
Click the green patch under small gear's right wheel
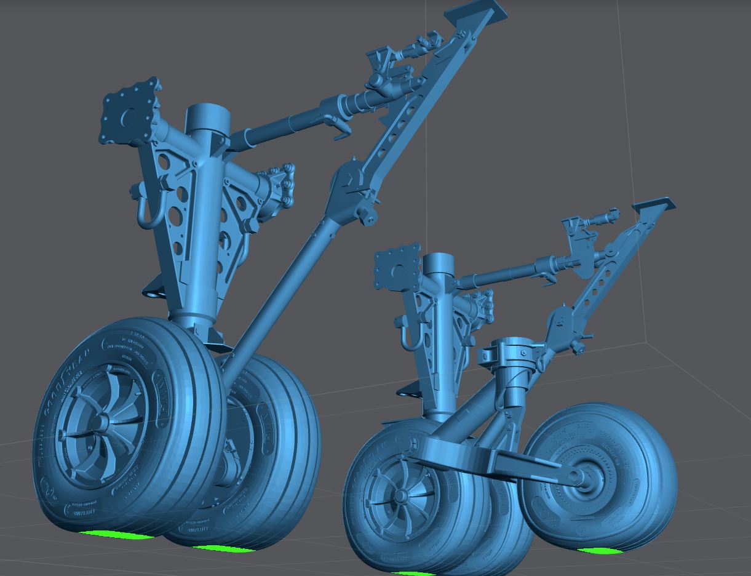pos(600,551)
